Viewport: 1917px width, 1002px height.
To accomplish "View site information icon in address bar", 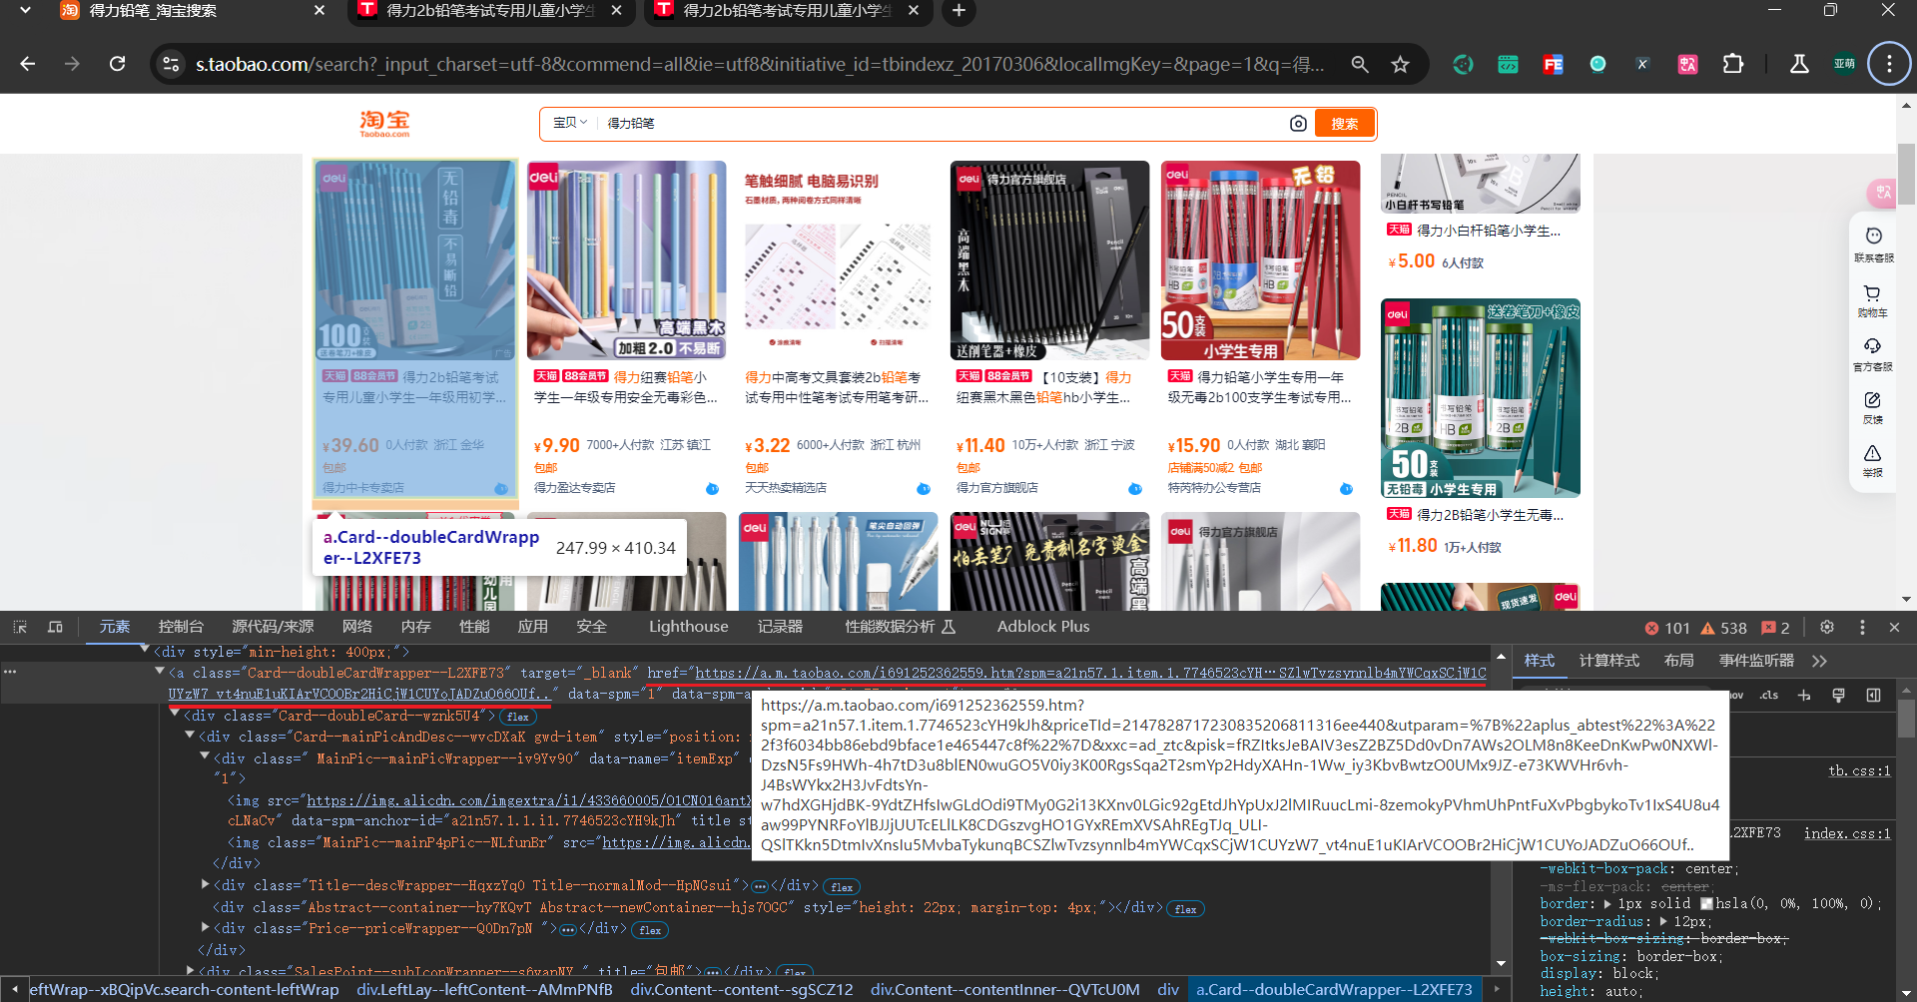I will coord(171,64).
